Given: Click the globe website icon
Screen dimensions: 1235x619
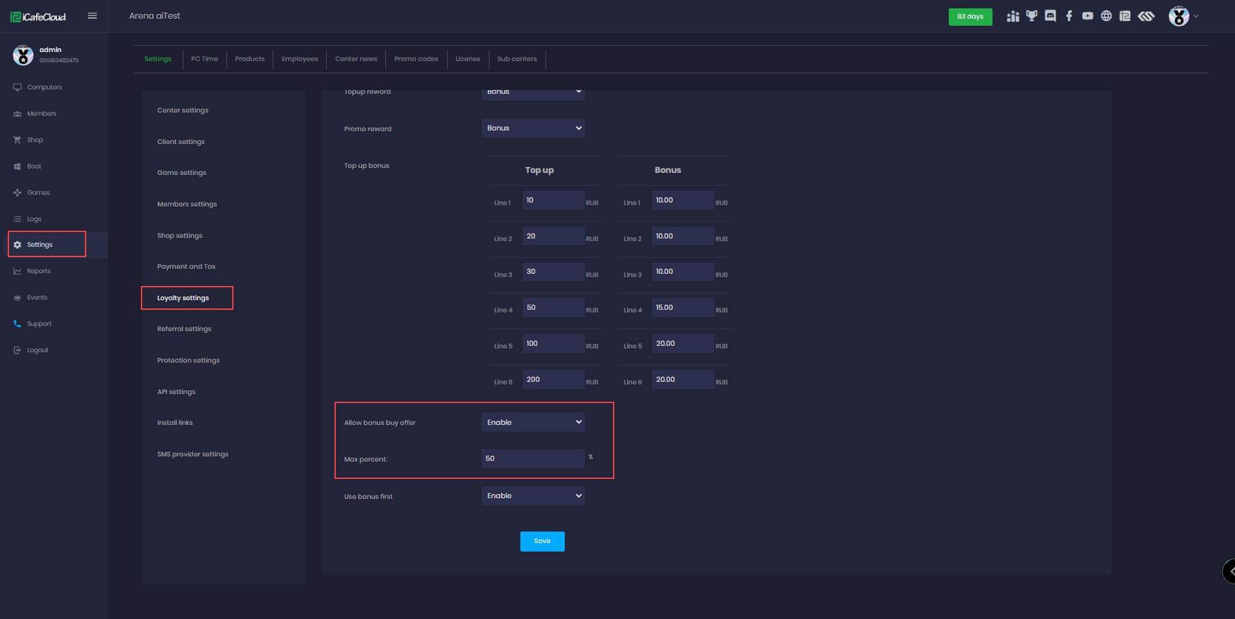Looking at the screenshot, I should pyautogui.click(x=1106, y=16).
